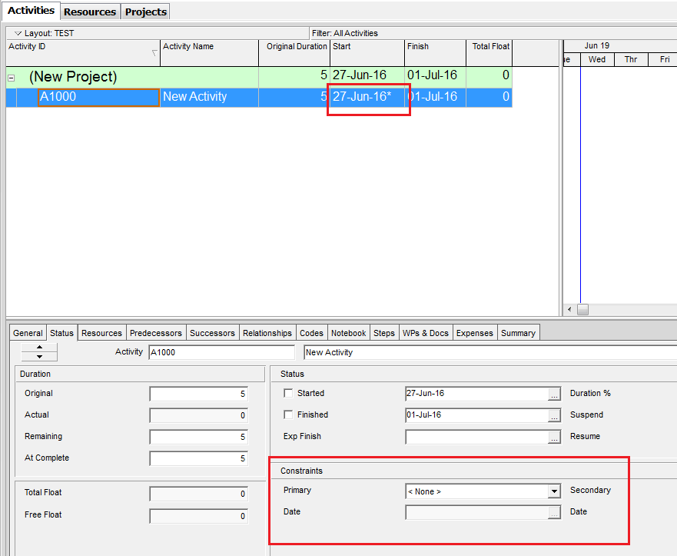
Task: Enable the Started checkbox
Action: coord(288,394)
